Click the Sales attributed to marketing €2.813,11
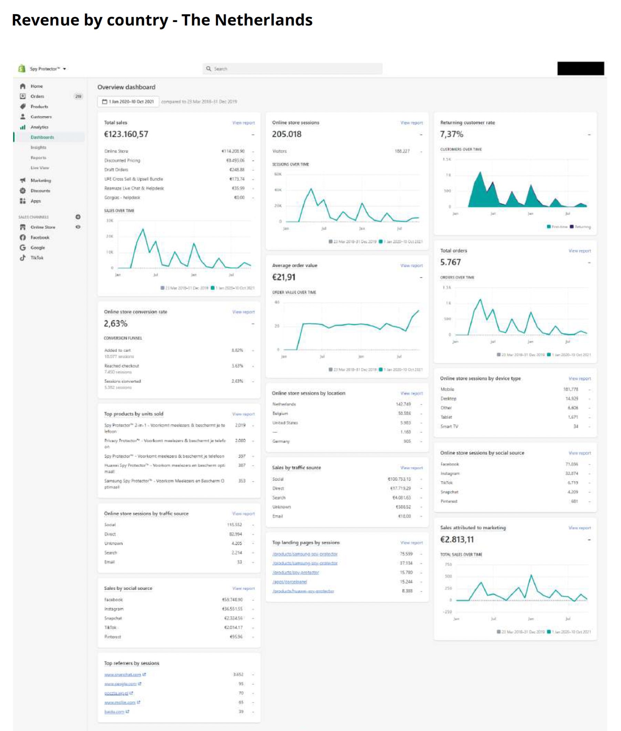The image size is (621, 731). coord(457,539)
